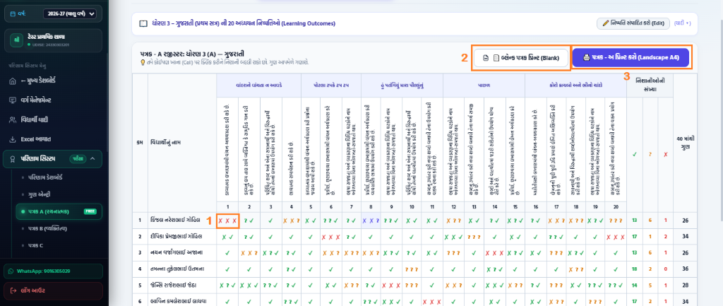
Task: Toggle દીપિકા's red X cell under outcome 20
Action: 615,237
